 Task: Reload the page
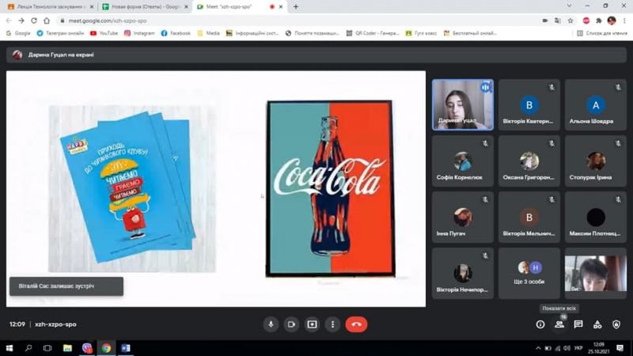[x=34, y=21]
